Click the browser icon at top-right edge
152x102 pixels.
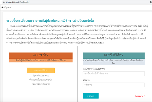pyautogui.click(x=151, y=2)
